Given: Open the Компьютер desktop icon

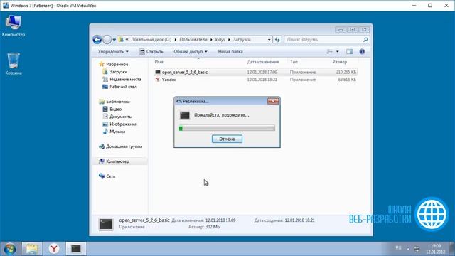Looking at the screenshot, I should [x=14, y=26].
